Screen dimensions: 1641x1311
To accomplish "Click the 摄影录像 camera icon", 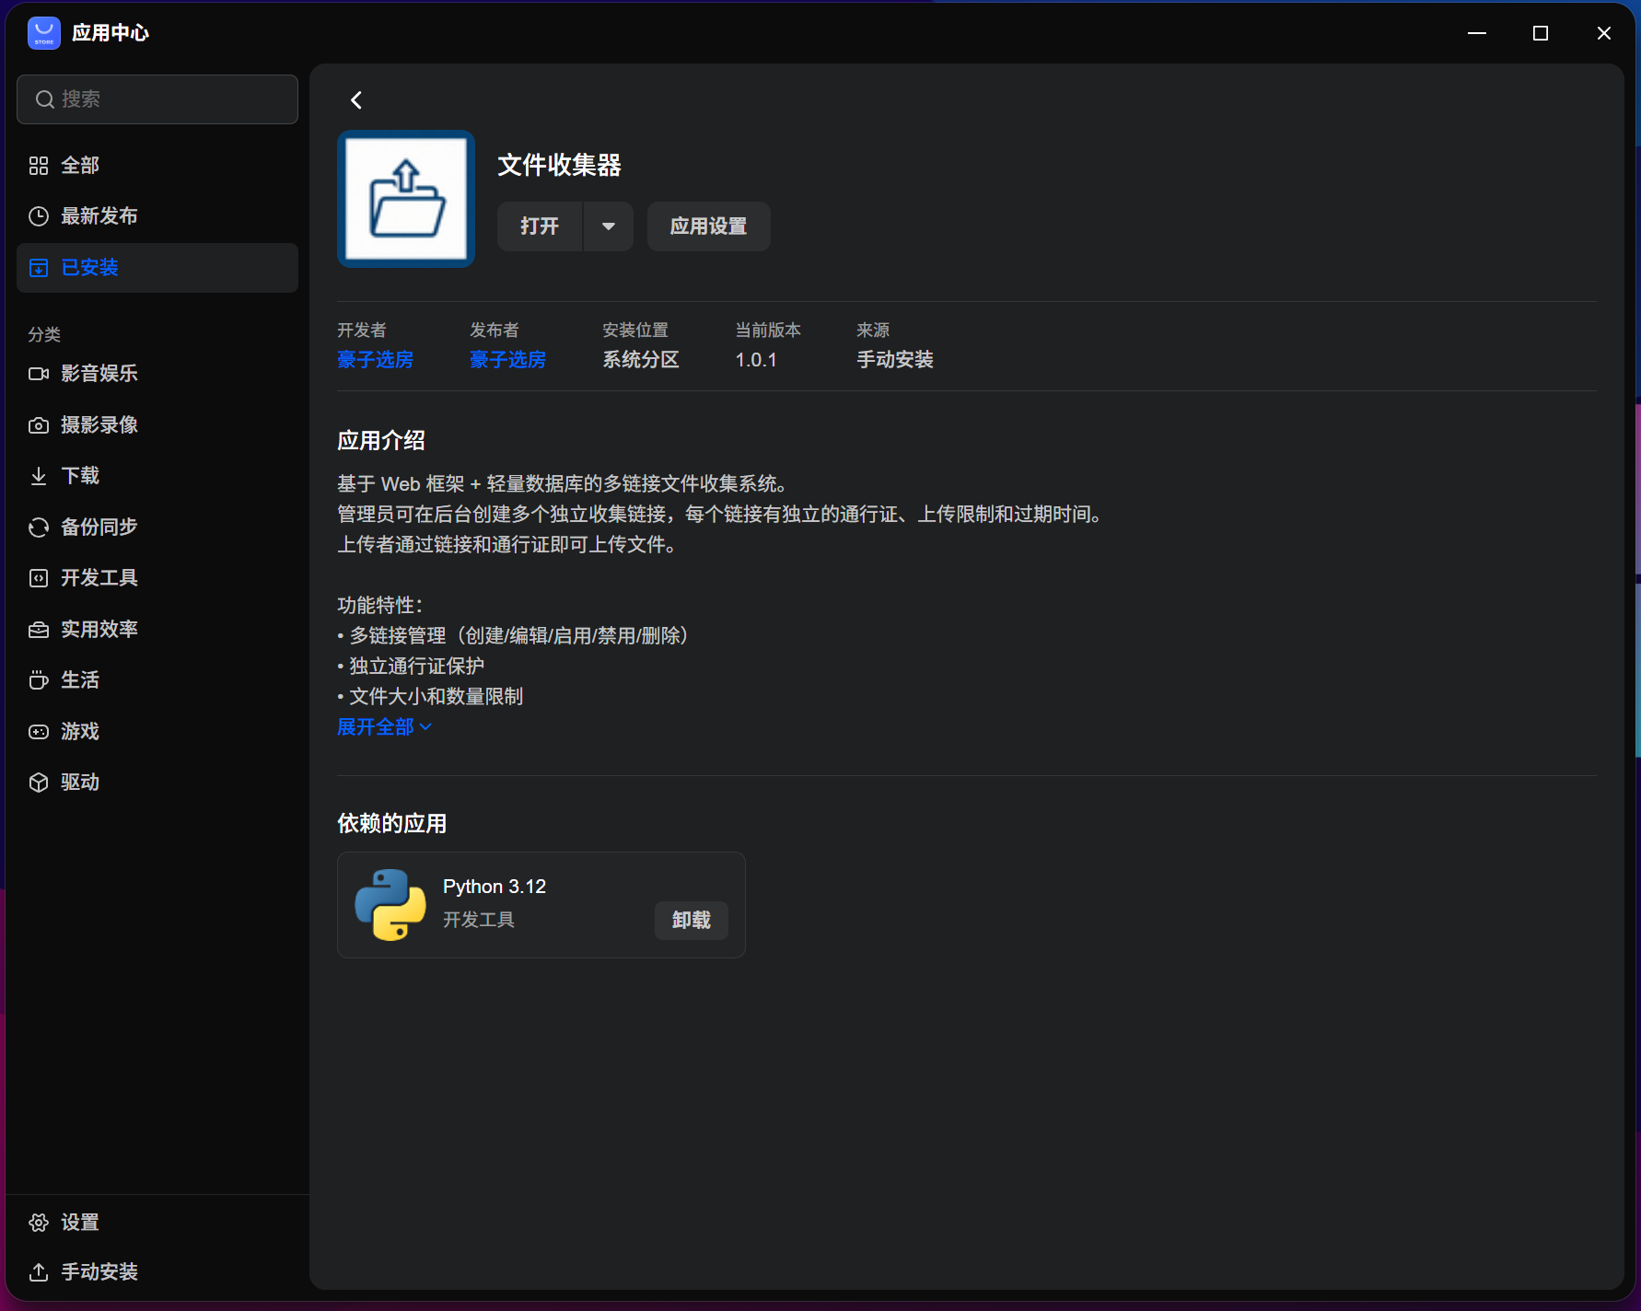I will 39,425.
